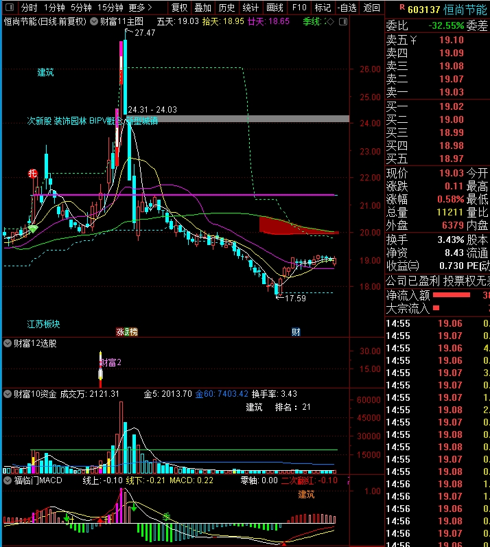Image resolution: width=490 pixels, height=547 pixels.
Task: Click the 大宗流入 red indicator
Action: pos(436,307)
